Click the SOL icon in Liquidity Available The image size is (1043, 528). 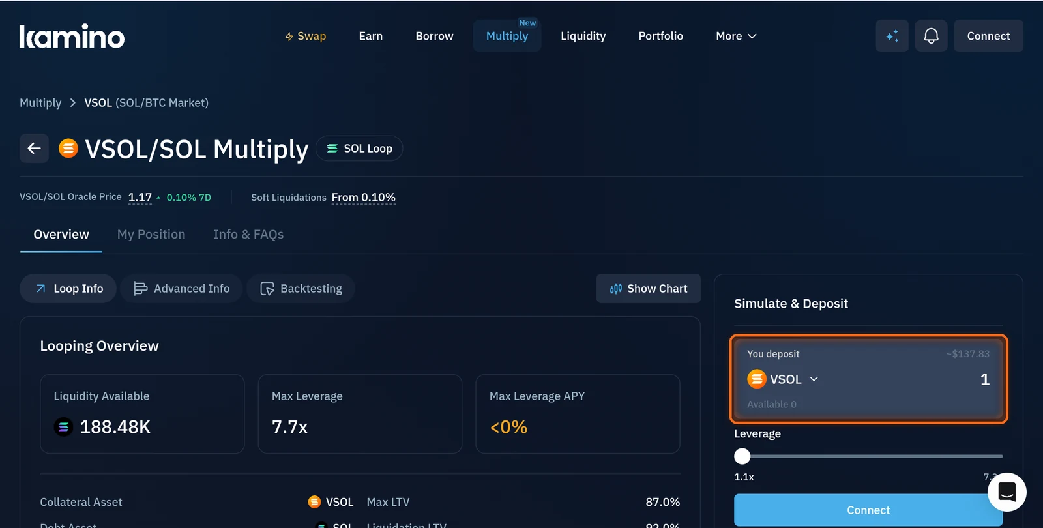63,427
